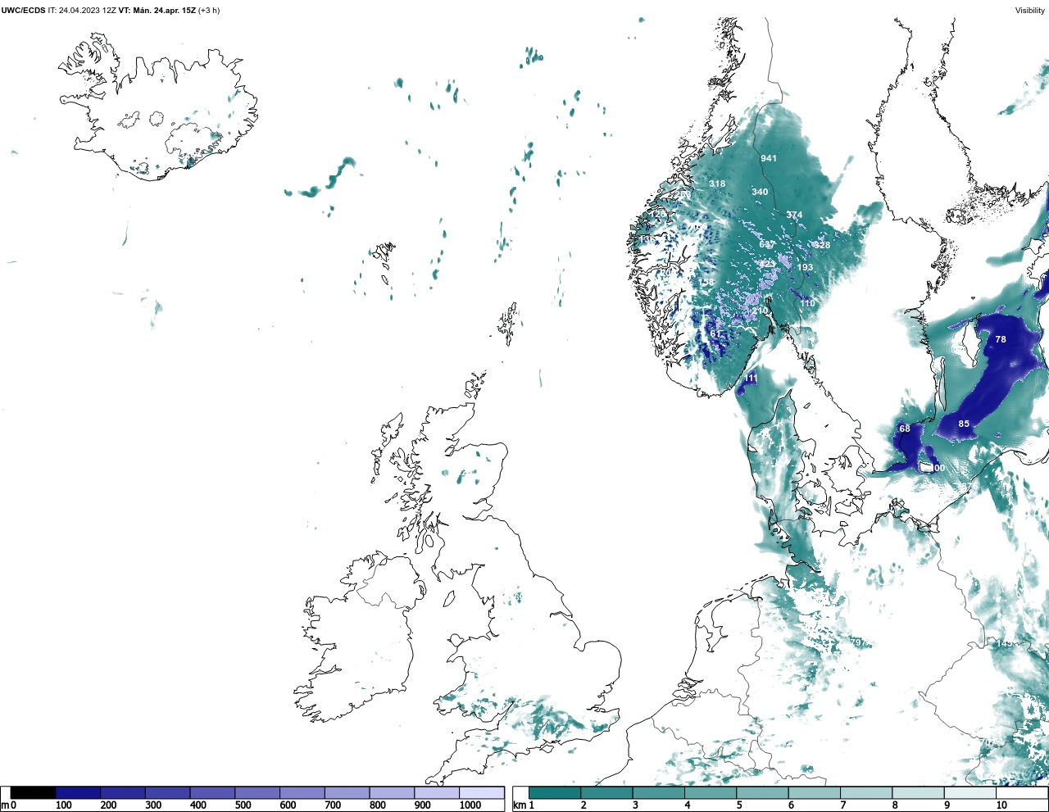Click the '340' visibility value on the map
The image size is (1049, 812).
pyautogui.click(x=761, y=192)
